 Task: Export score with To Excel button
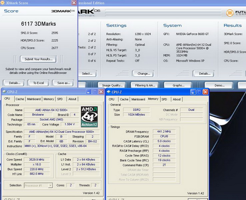(x=38, y=83)
